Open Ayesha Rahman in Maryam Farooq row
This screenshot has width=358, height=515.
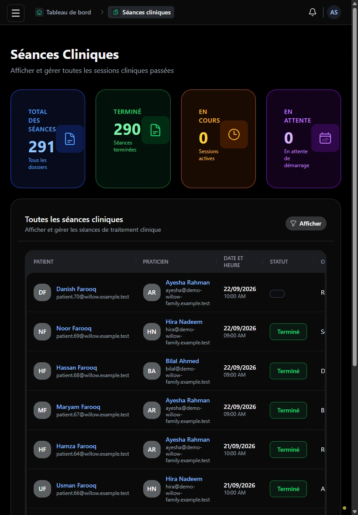188,400
